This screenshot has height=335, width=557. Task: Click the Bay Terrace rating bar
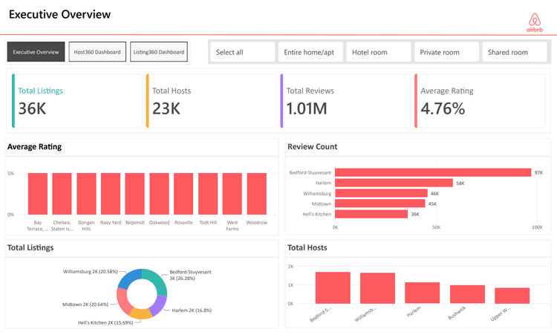pos(38,194)
